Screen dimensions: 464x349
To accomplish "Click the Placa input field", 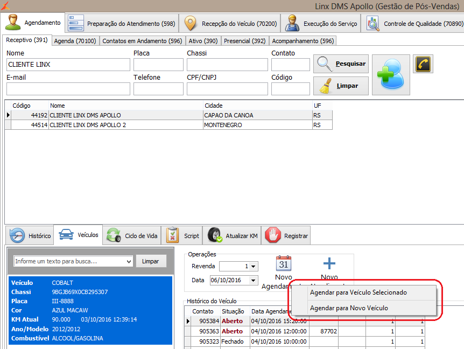I will click(158, 65).
